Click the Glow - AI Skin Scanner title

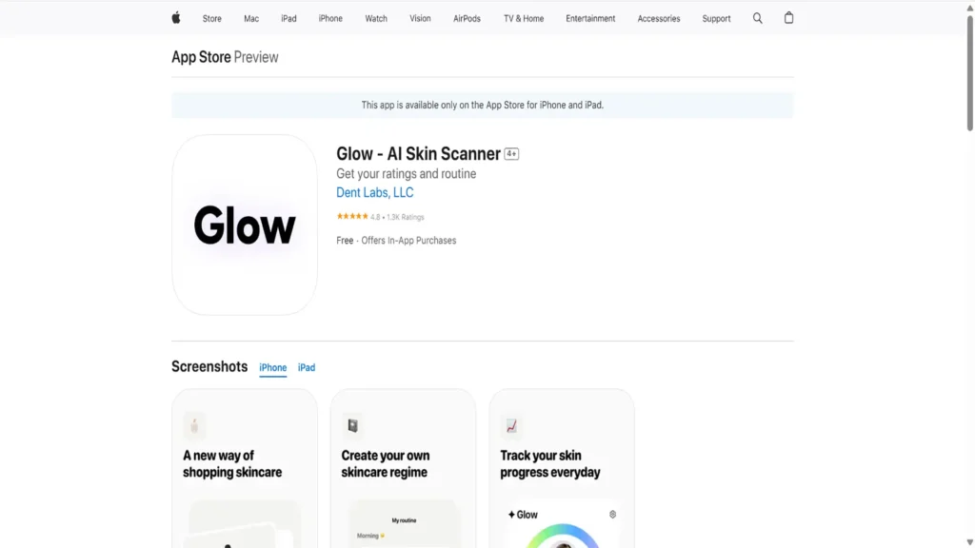(x=419, y=153)
